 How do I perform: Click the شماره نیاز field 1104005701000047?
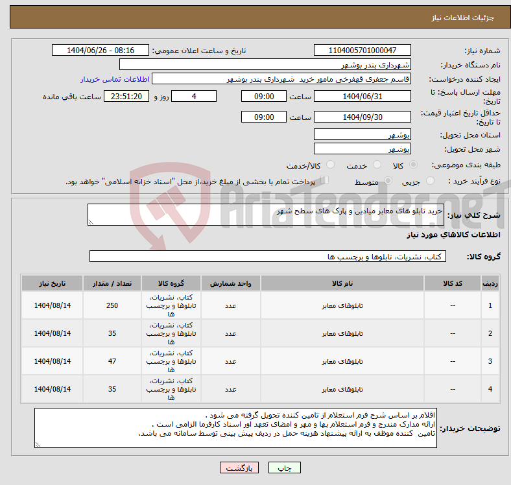coord(362,50)
